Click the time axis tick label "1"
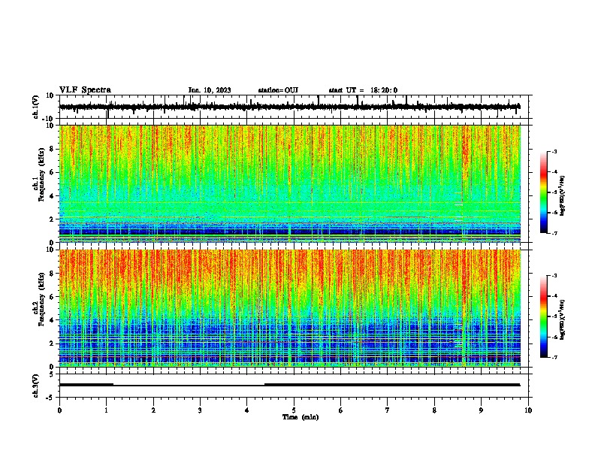Viewport: 595px width, 460px height. [106, 410]
